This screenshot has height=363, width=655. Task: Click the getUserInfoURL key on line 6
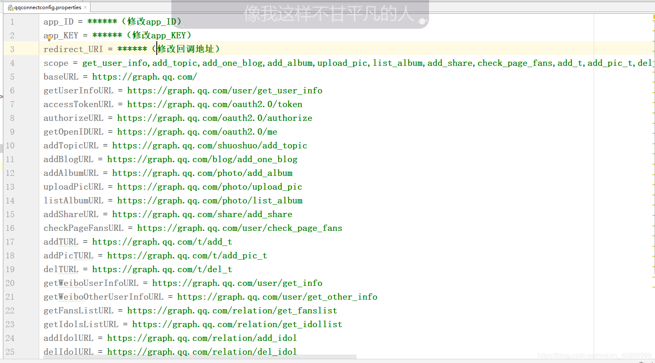[78, 90]
